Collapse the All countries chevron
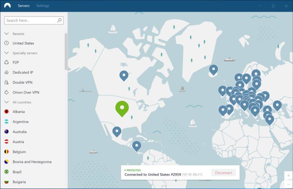 (x=6, y=102)
